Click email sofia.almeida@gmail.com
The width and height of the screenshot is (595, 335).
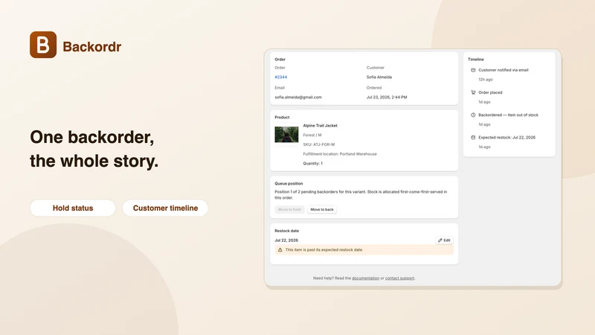pyautogui.click(x=298, y=98)
